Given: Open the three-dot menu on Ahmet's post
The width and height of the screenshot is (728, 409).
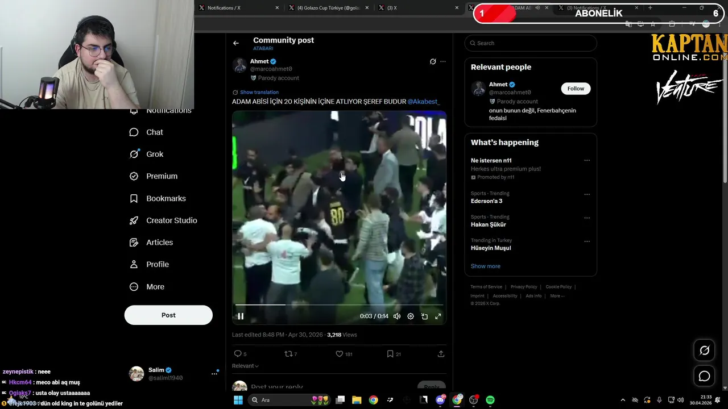Looking at the screenshot, I should coord(443,61).
